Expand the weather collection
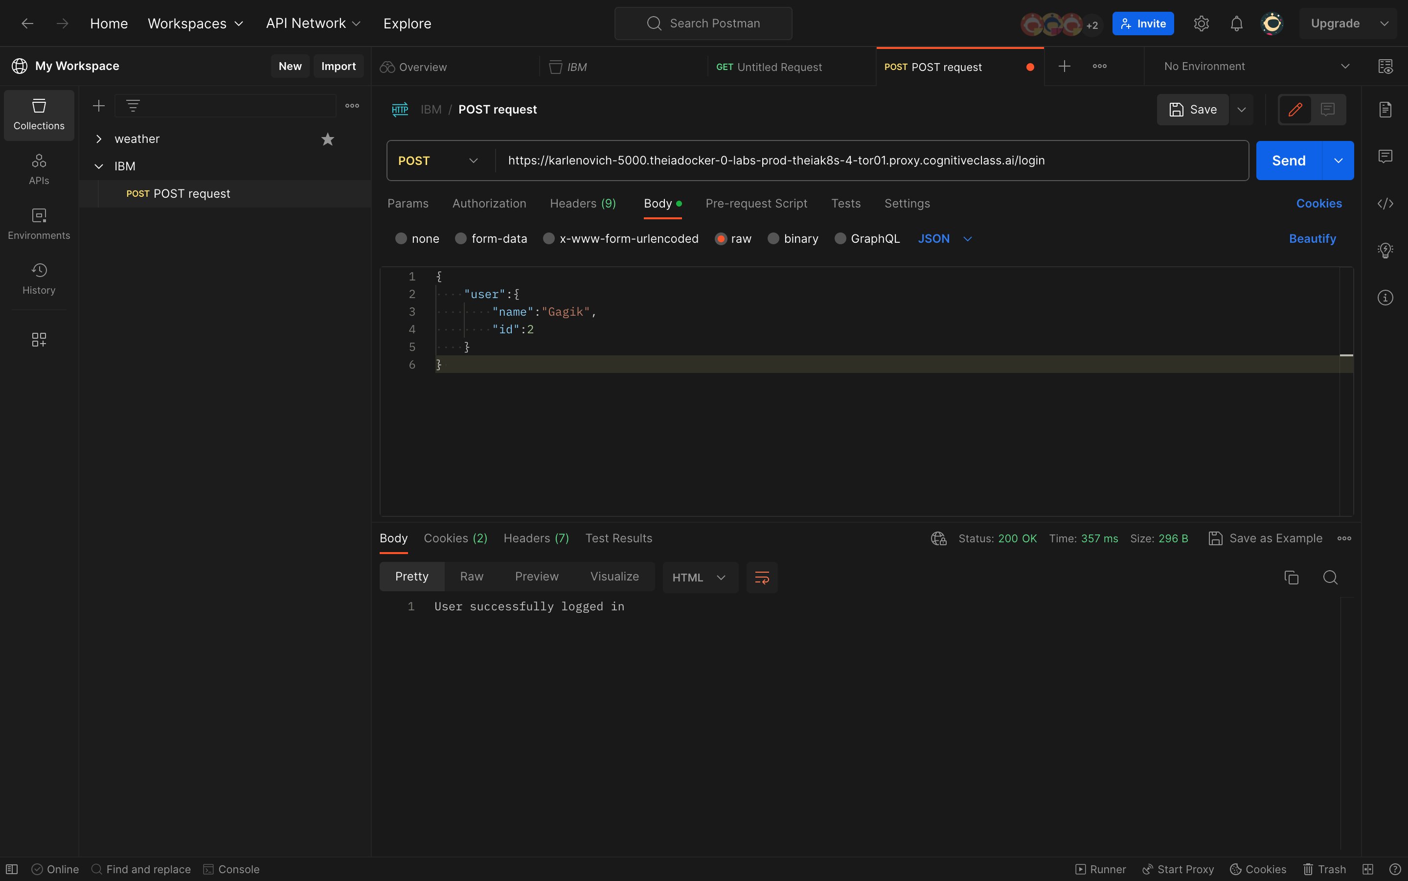This screenshot has height=881, width=1408. (99, 139)
